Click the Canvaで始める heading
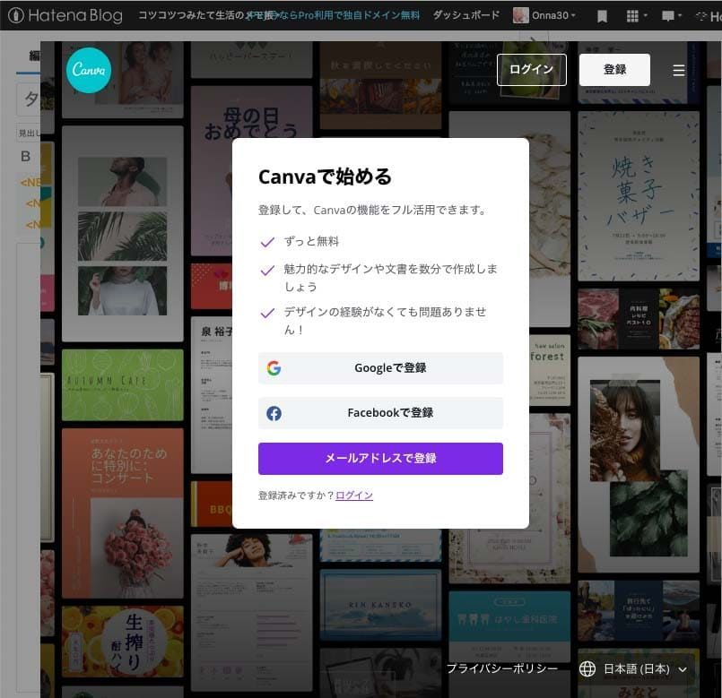Viewport: 722px width, 698px height. click(325, 177)
